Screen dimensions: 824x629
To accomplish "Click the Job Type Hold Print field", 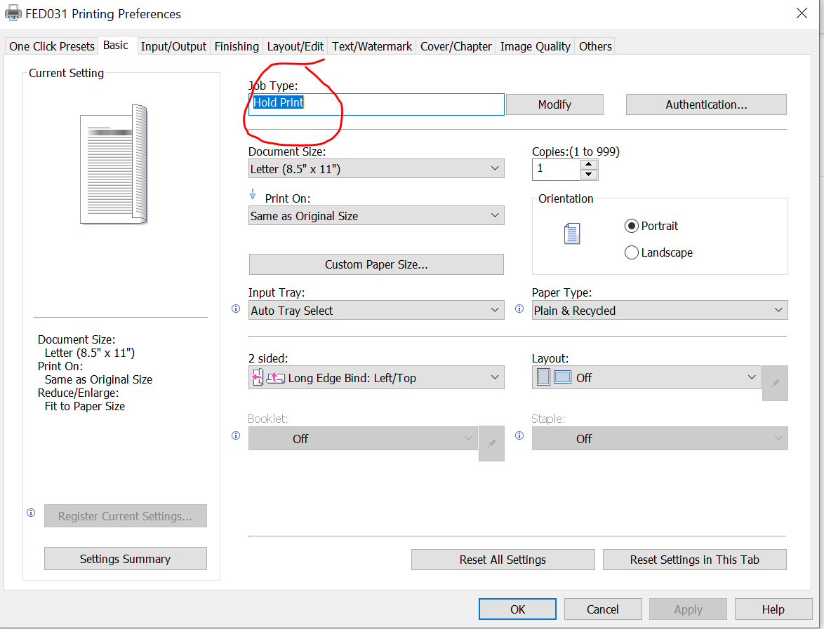I will 376,104.
